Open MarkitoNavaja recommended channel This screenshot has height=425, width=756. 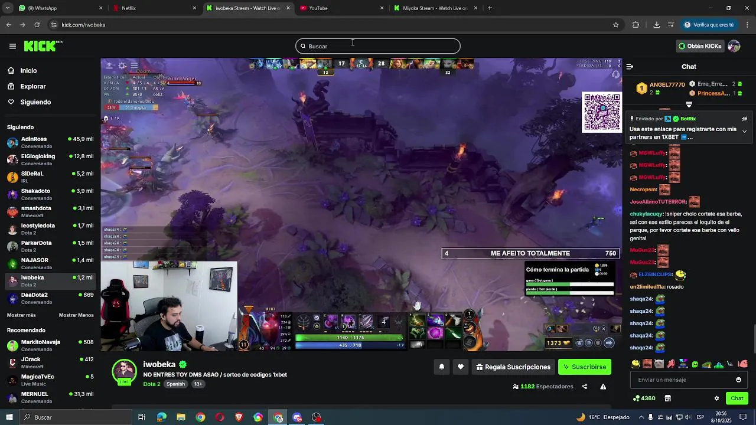click(x=50, y=345)
